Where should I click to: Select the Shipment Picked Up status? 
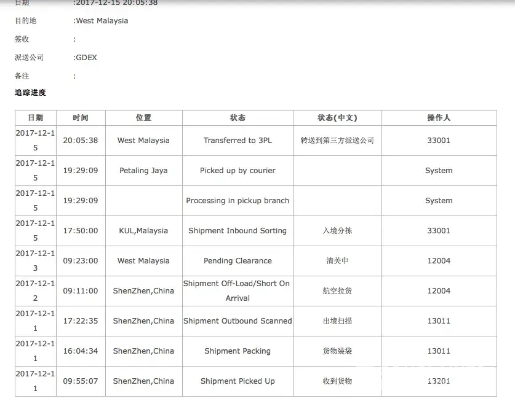pos(238,381)
